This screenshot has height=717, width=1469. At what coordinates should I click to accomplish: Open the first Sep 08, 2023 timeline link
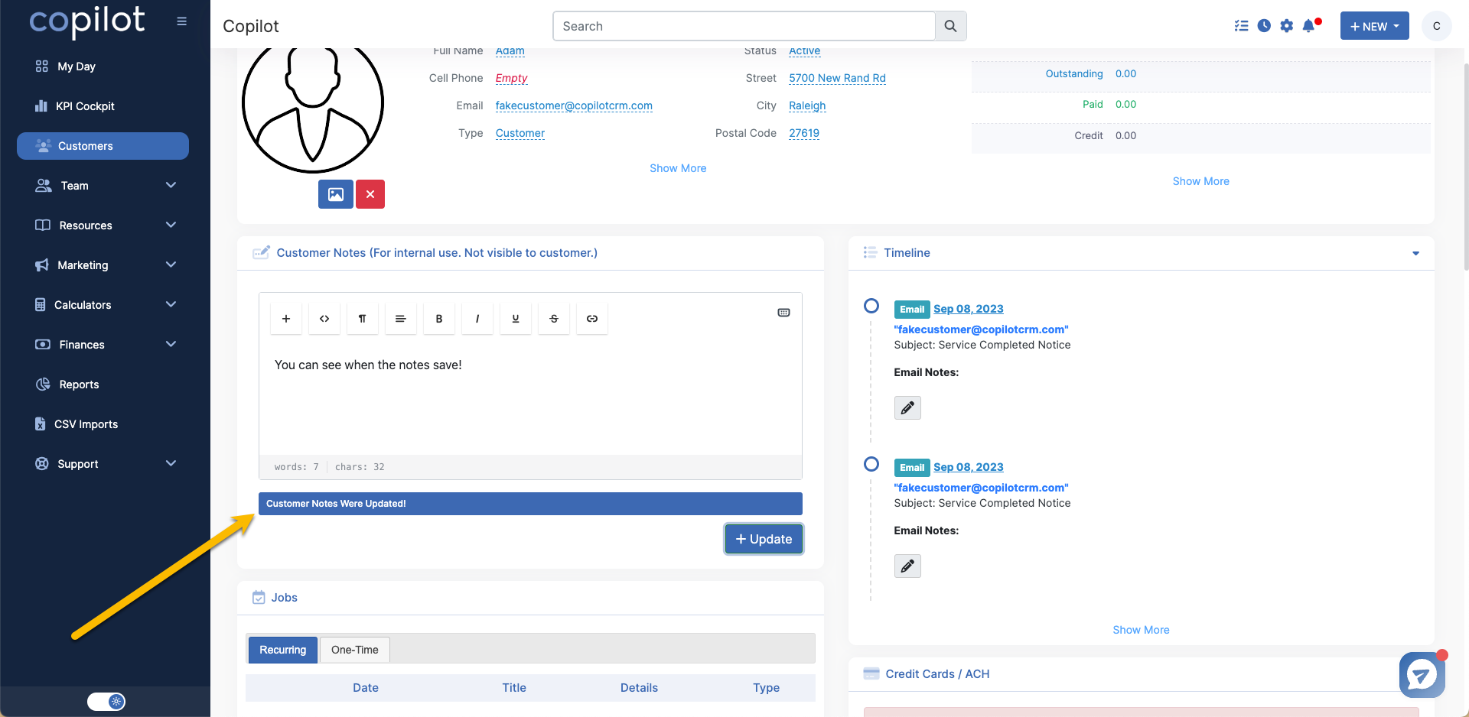point(968,309)
